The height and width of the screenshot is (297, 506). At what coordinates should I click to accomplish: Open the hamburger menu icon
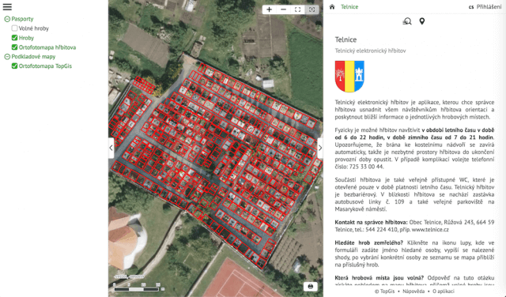click(x=7, y=7)
